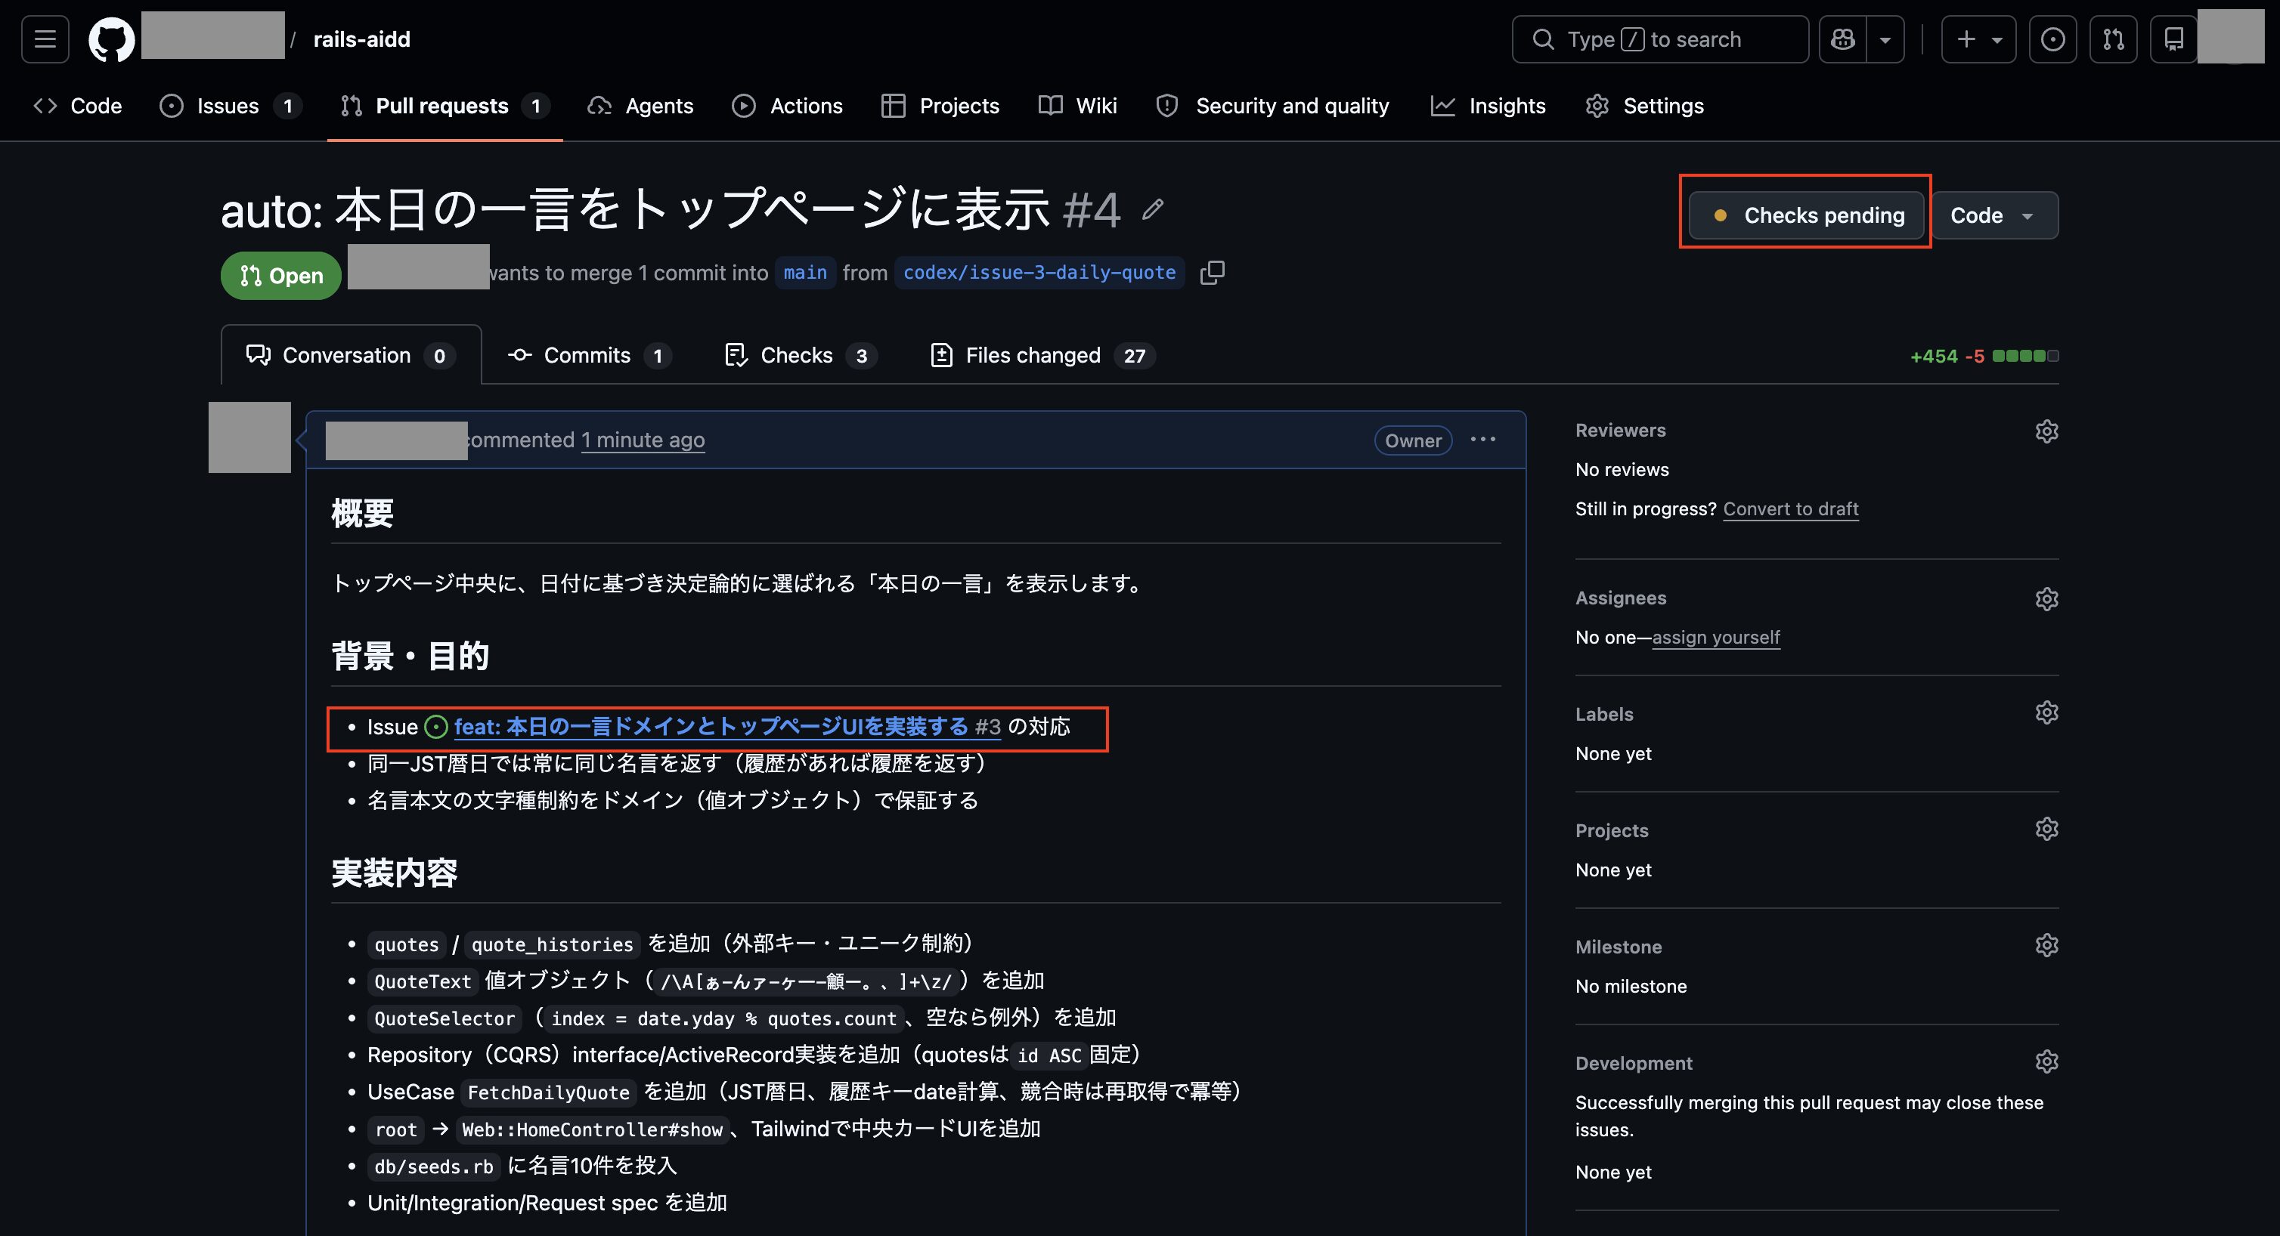
Task: Open the hamburger navigation menu
Action: [x=45, y=39]
